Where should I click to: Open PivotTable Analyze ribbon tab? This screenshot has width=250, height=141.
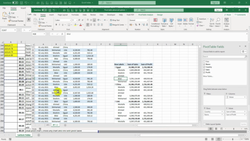(146, 15)
